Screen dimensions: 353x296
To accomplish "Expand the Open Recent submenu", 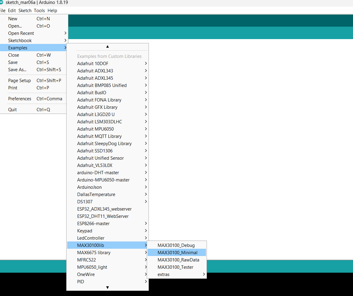I will (21, 33).
